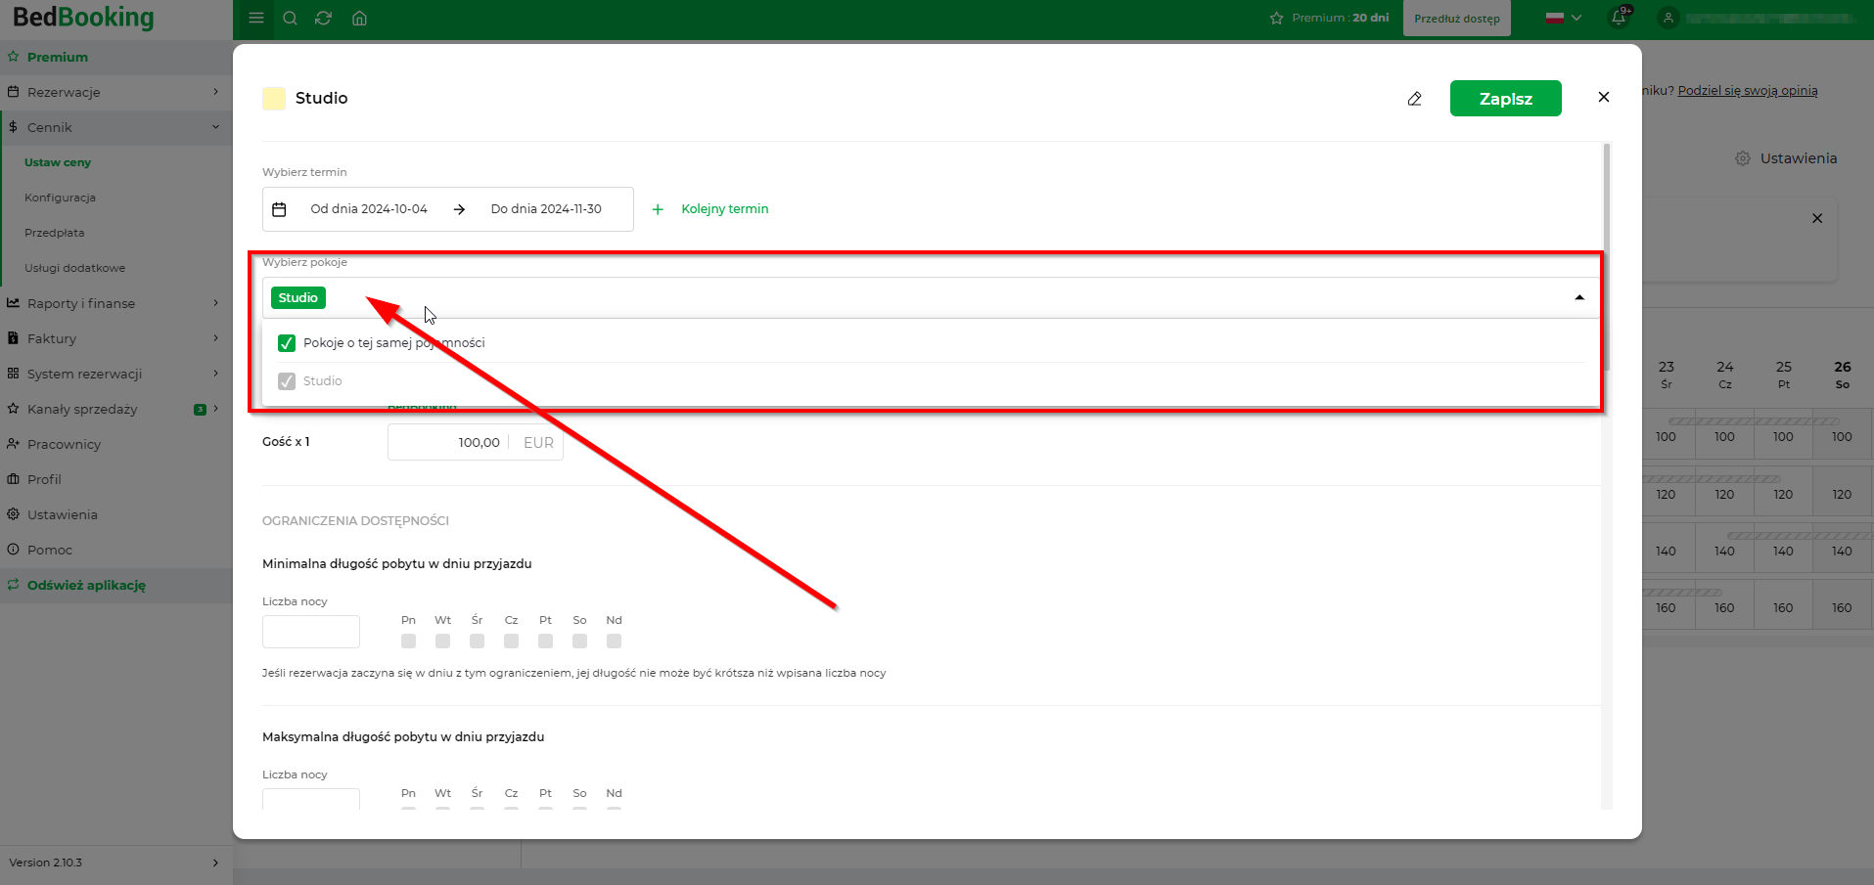Click the yellow Studio color swatch
Viewport: 1874px width, 885px height.
coord(274,98)
